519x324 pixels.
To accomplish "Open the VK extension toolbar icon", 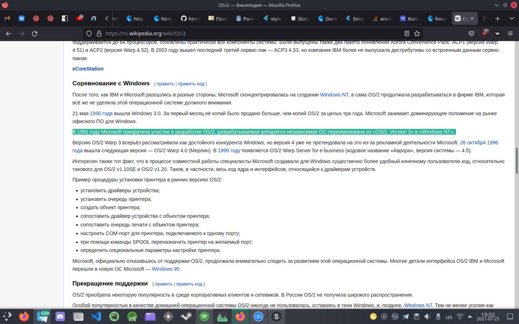I will pyautogui.click(x=498, y=34).
